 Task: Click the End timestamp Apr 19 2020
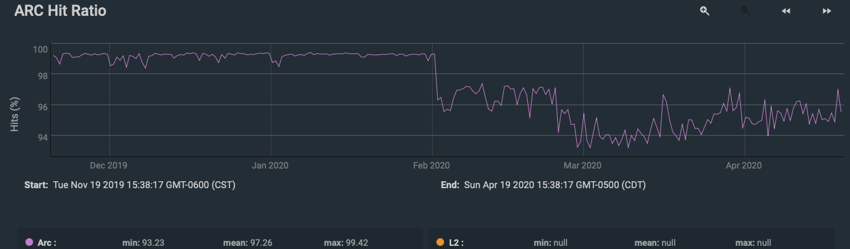tap(551, 185)
